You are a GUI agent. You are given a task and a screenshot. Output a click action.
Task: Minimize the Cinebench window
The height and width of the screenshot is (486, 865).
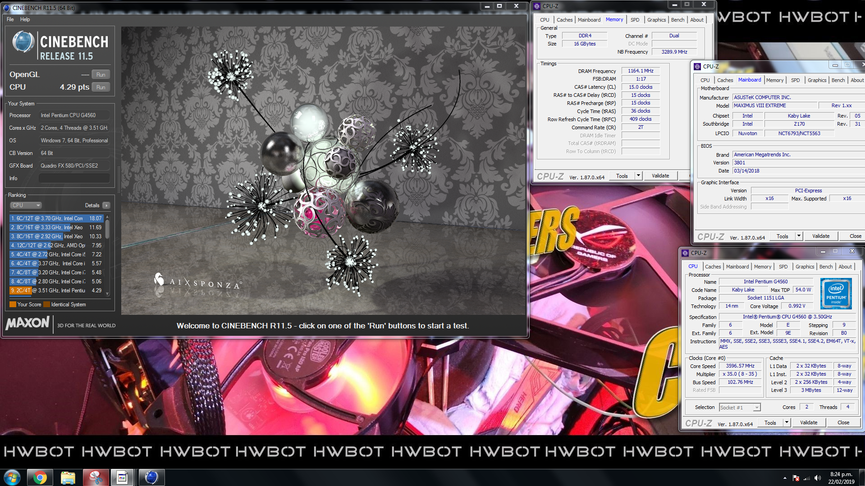tap(487, 6)
